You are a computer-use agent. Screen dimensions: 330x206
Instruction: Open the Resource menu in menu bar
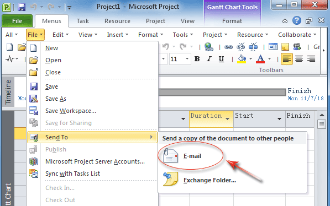tap(253, 35)
